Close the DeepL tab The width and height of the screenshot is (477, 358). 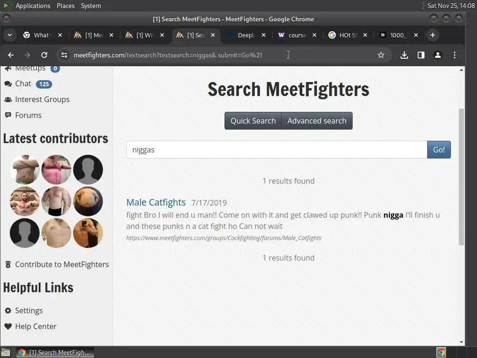(x=264, y=35)
